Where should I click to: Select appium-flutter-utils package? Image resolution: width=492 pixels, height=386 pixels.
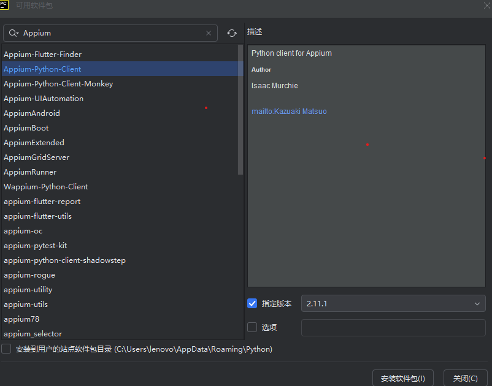coord(120,216)
